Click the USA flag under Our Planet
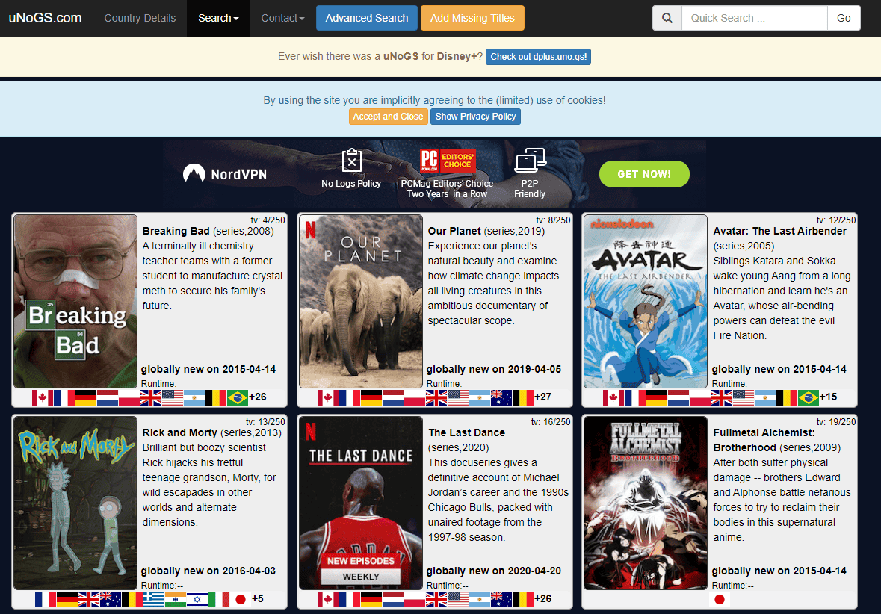The height and width of the screenshot is (614, 881). [x=458, y=397]
